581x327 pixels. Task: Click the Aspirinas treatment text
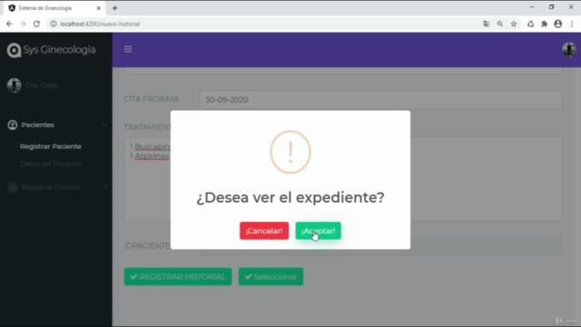[x=152, y=156]
